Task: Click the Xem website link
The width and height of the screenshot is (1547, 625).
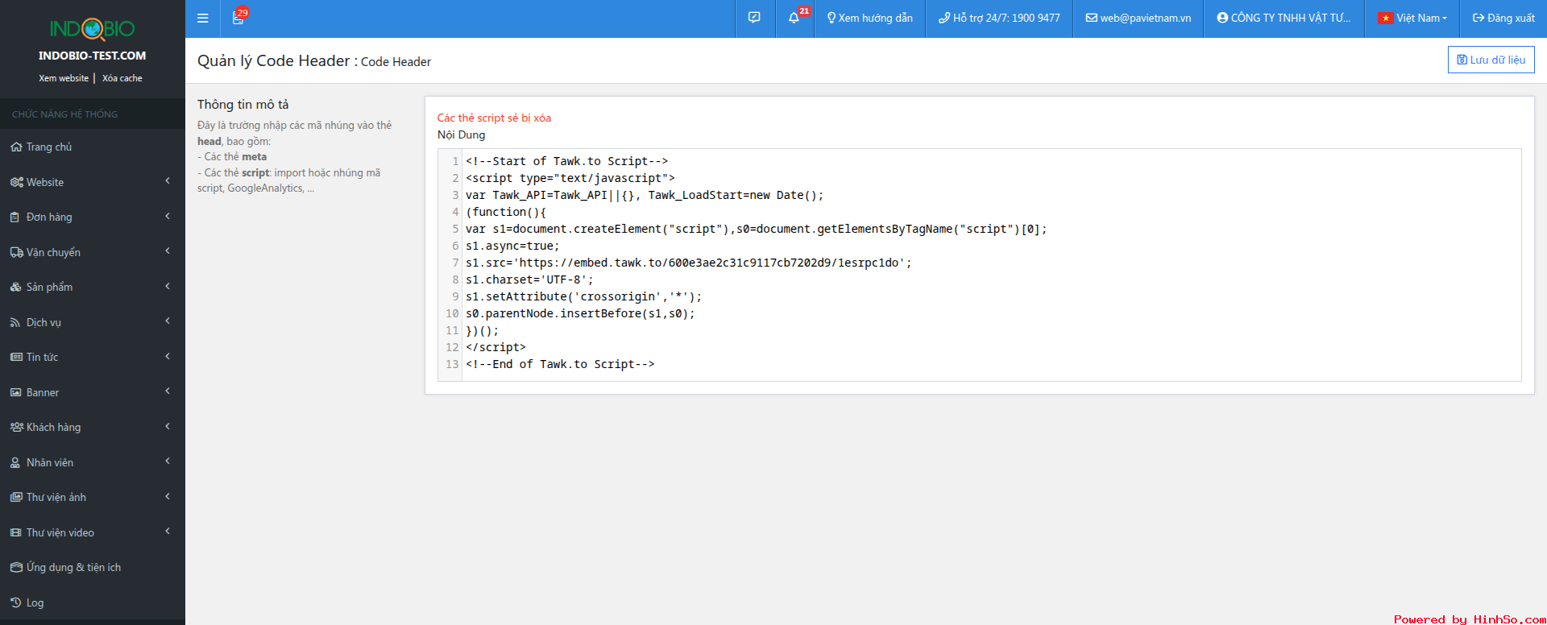Action: click(x=64, y=78)
